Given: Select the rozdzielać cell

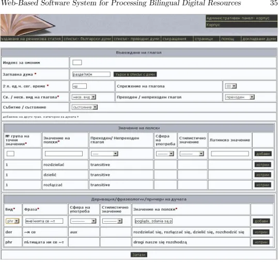Looking at the screenshot, I should [65, 165].
